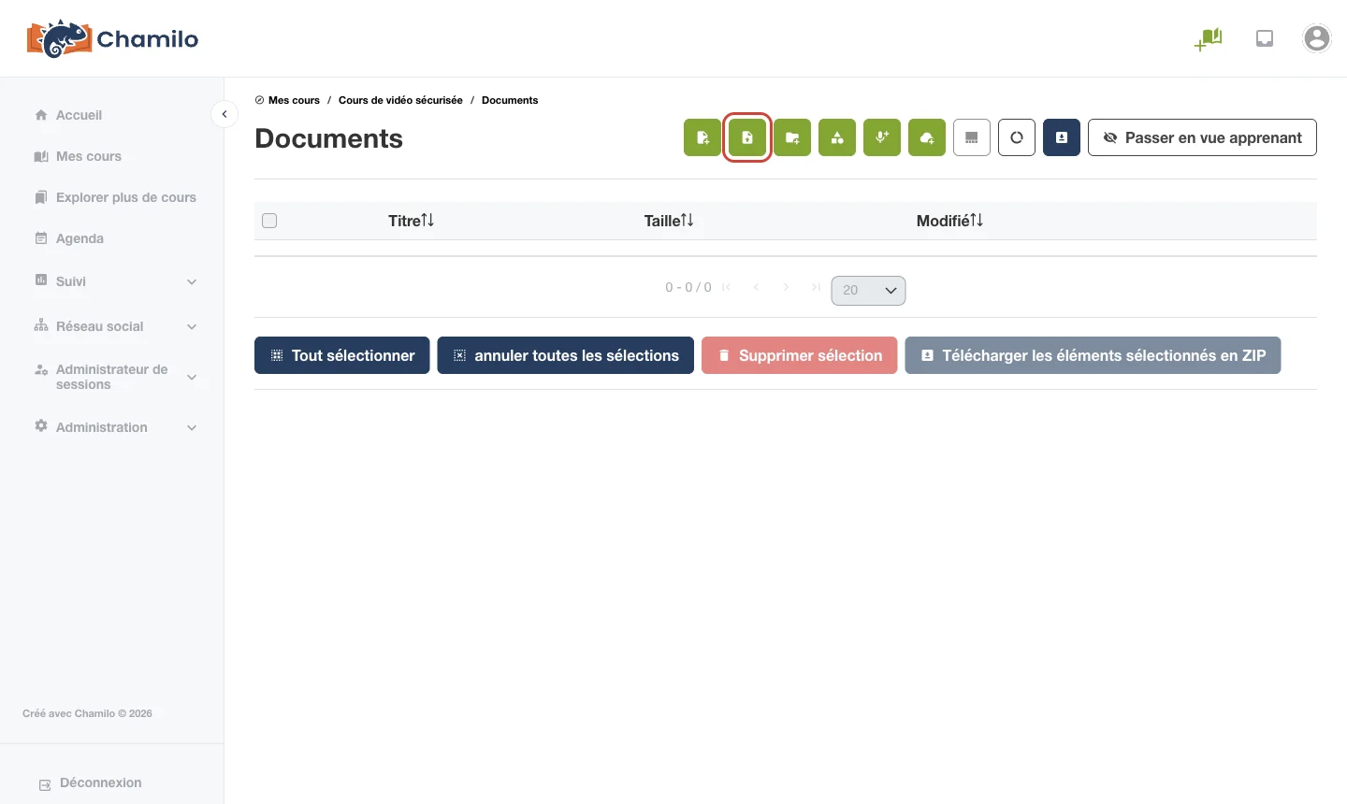Open the rows-per-page dropdown showing 20
Image resolution: width=1347 pixels, height=804 pixels.
tap(868, 290)
